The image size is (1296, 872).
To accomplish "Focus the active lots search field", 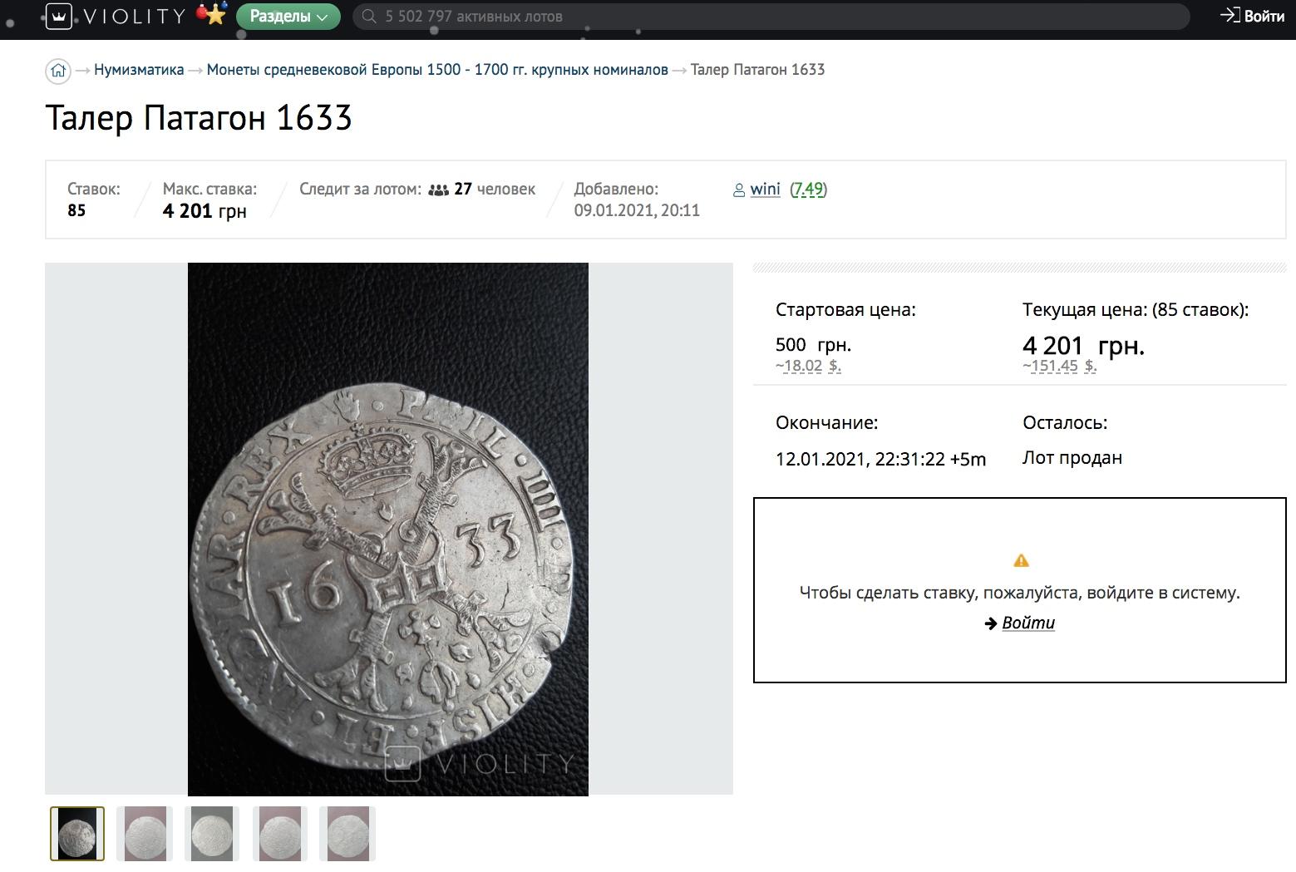I will [748, 17].
